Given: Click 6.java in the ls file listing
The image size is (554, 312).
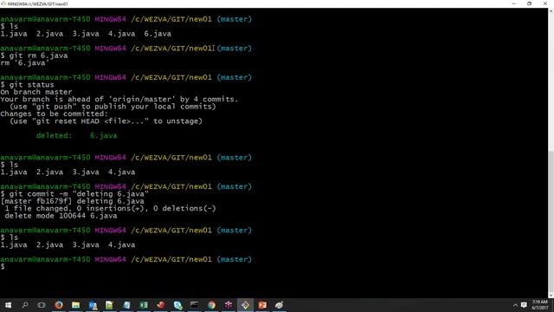Looking at the screenshot, I should 158,34.
